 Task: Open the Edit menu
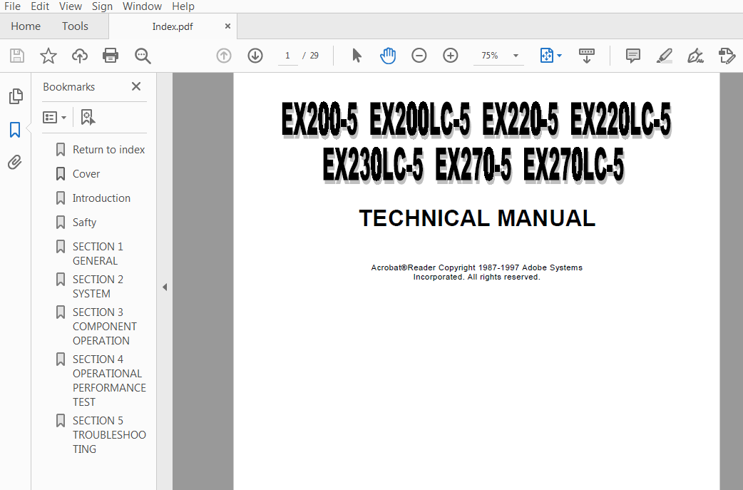point(40,6)
